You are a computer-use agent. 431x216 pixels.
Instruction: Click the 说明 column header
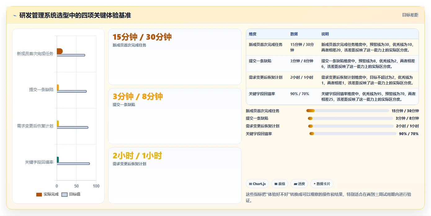tap(325, 34)
